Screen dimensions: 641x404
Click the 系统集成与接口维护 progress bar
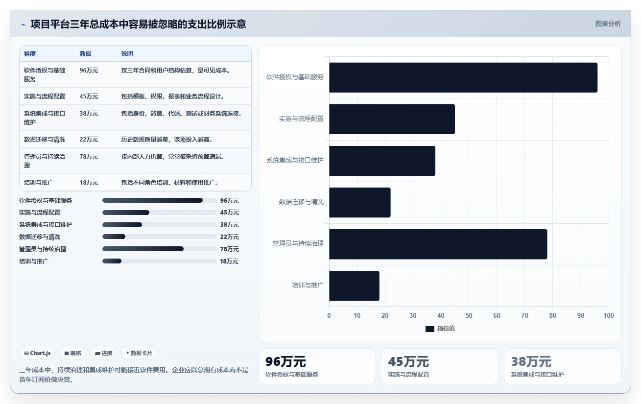[x=159, y=225]
